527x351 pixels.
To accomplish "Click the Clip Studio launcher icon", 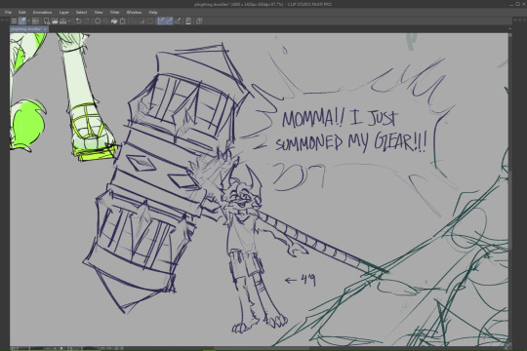I will pos(22,21).
